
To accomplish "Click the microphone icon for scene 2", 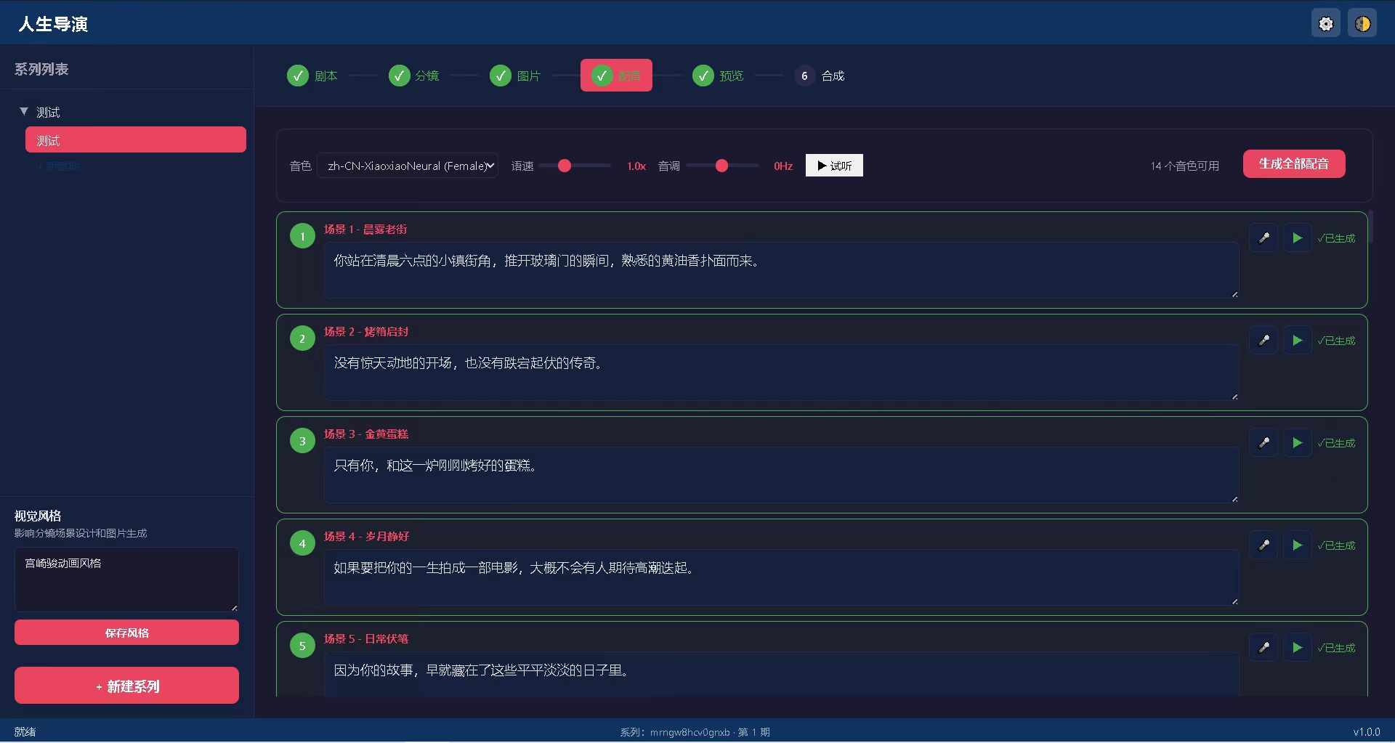I will [x=1264, y=341].
